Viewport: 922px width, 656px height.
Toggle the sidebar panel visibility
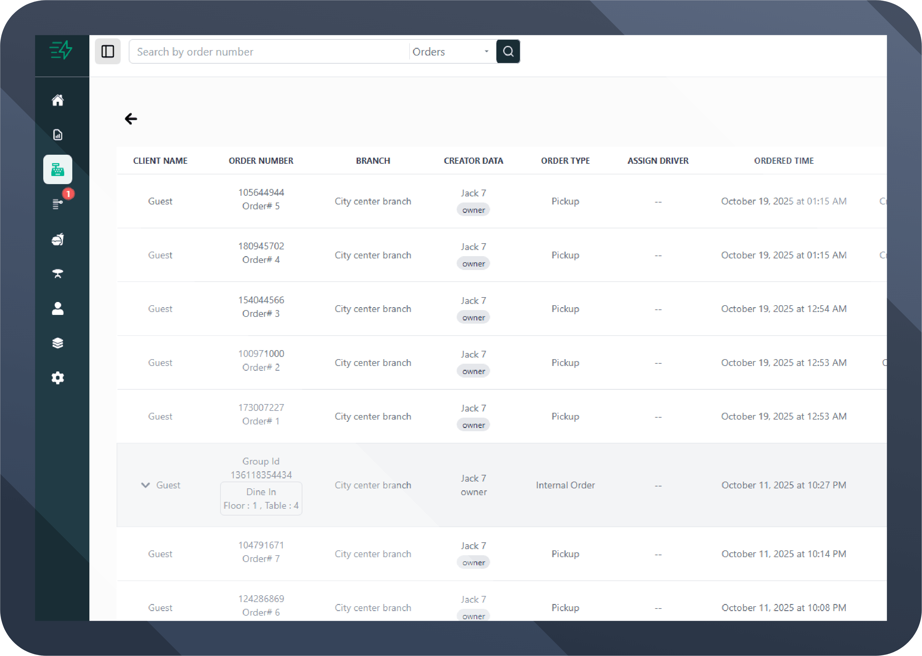107,51
